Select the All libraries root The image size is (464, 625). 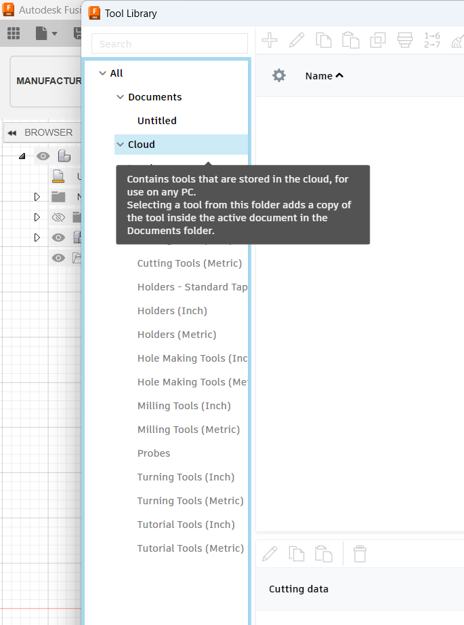click(117, 73)
